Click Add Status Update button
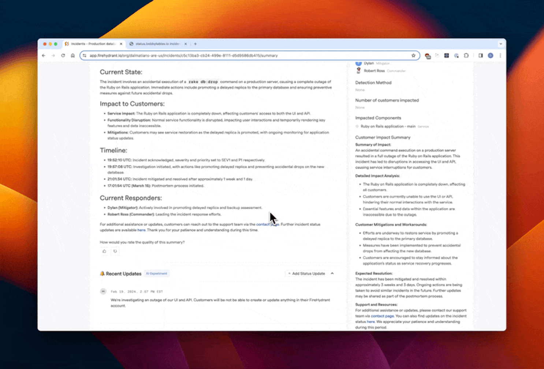The width and height of the screenshot is (544, 369). click(x=306, y=273)
